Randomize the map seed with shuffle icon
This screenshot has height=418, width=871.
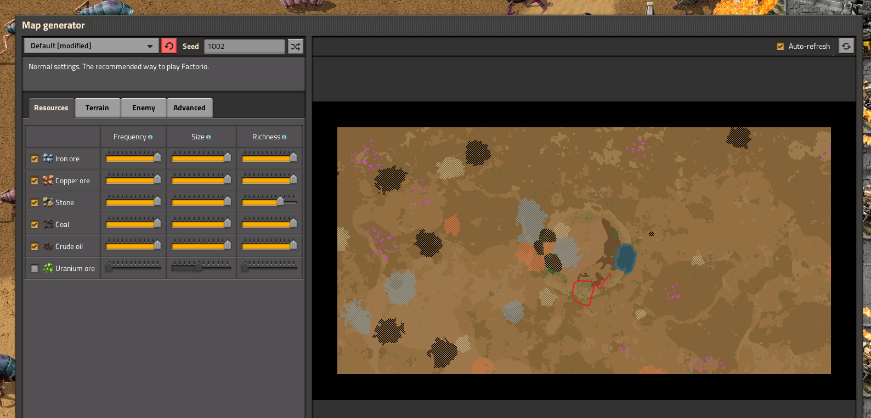click(296, 46)
